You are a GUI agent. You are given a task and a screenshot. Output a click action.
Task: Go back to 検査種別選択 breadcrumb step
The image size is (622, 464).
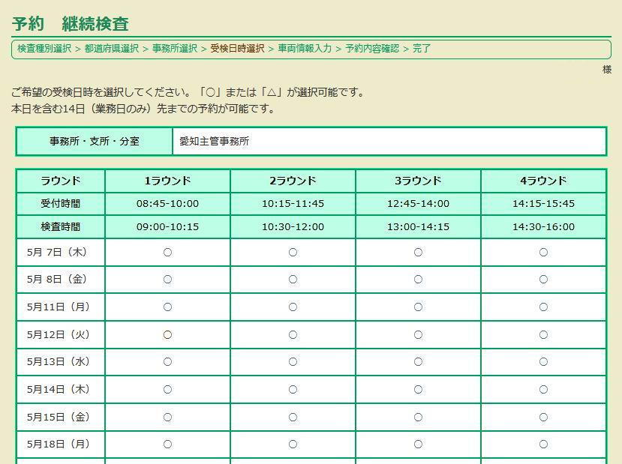44,48
